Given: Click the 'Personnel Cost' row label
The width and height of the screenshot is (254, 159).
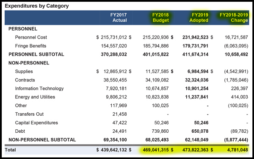Looking at the screenshot, I should [31, 37].
